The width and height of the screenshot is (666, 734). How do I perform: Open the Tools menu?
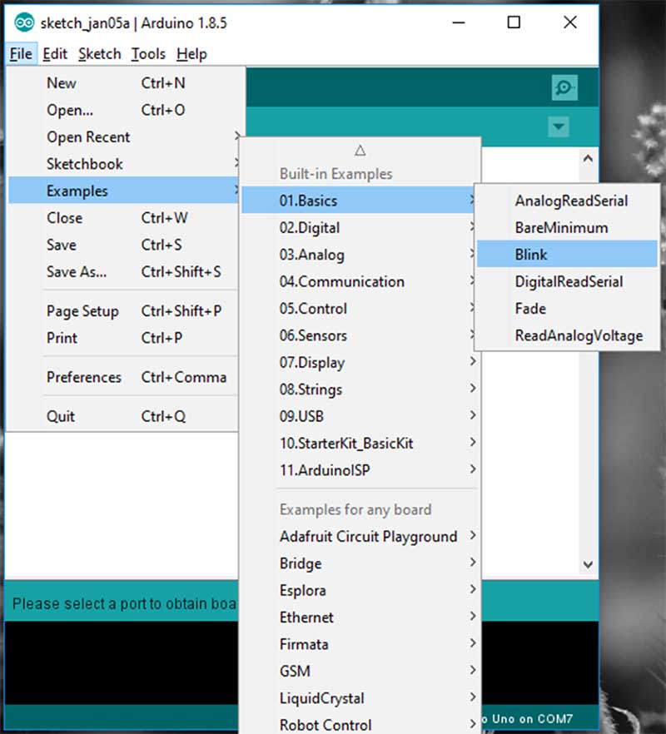(x=148, y=54)
